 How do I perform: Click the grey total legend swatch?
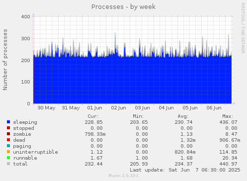coord(8,164)
